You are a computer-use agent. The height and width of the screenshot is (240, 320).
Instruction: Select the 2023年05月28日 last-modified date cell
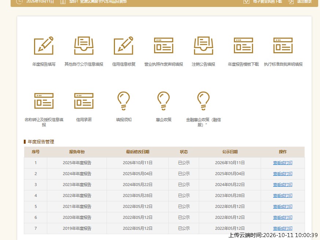coord(138,196)
